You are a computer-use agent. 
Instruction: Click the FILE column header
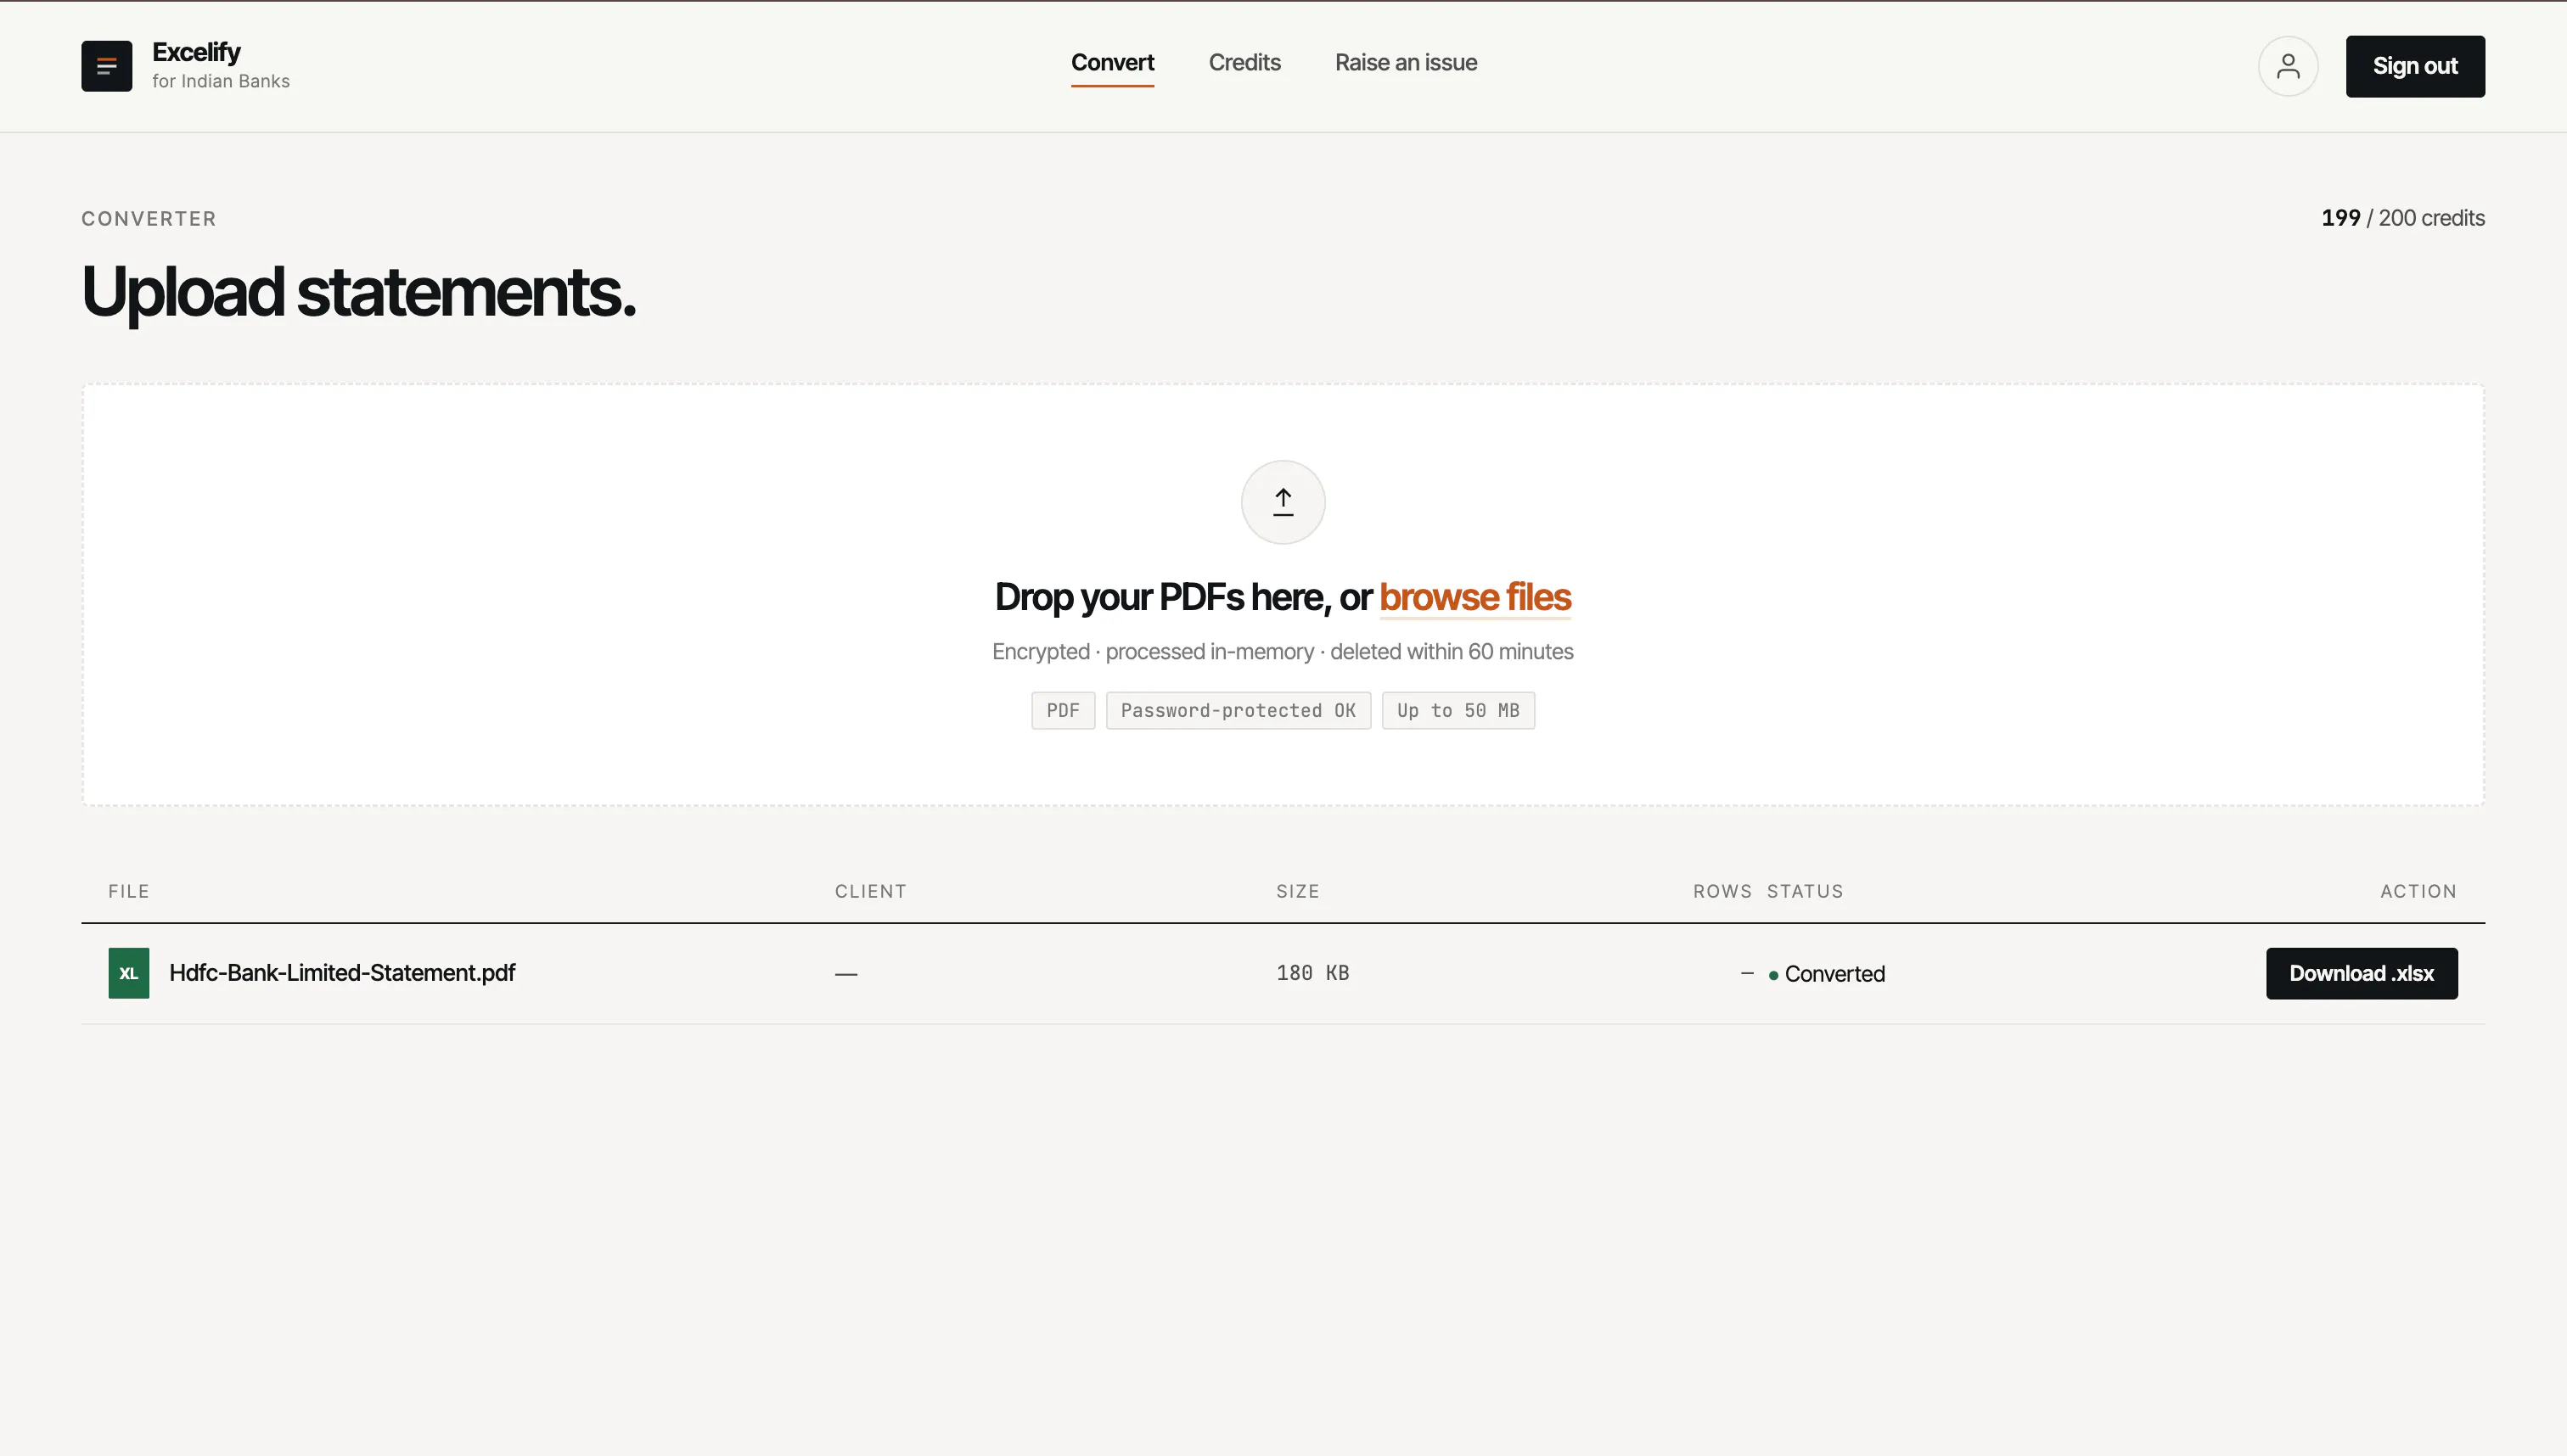coord(129,891)
